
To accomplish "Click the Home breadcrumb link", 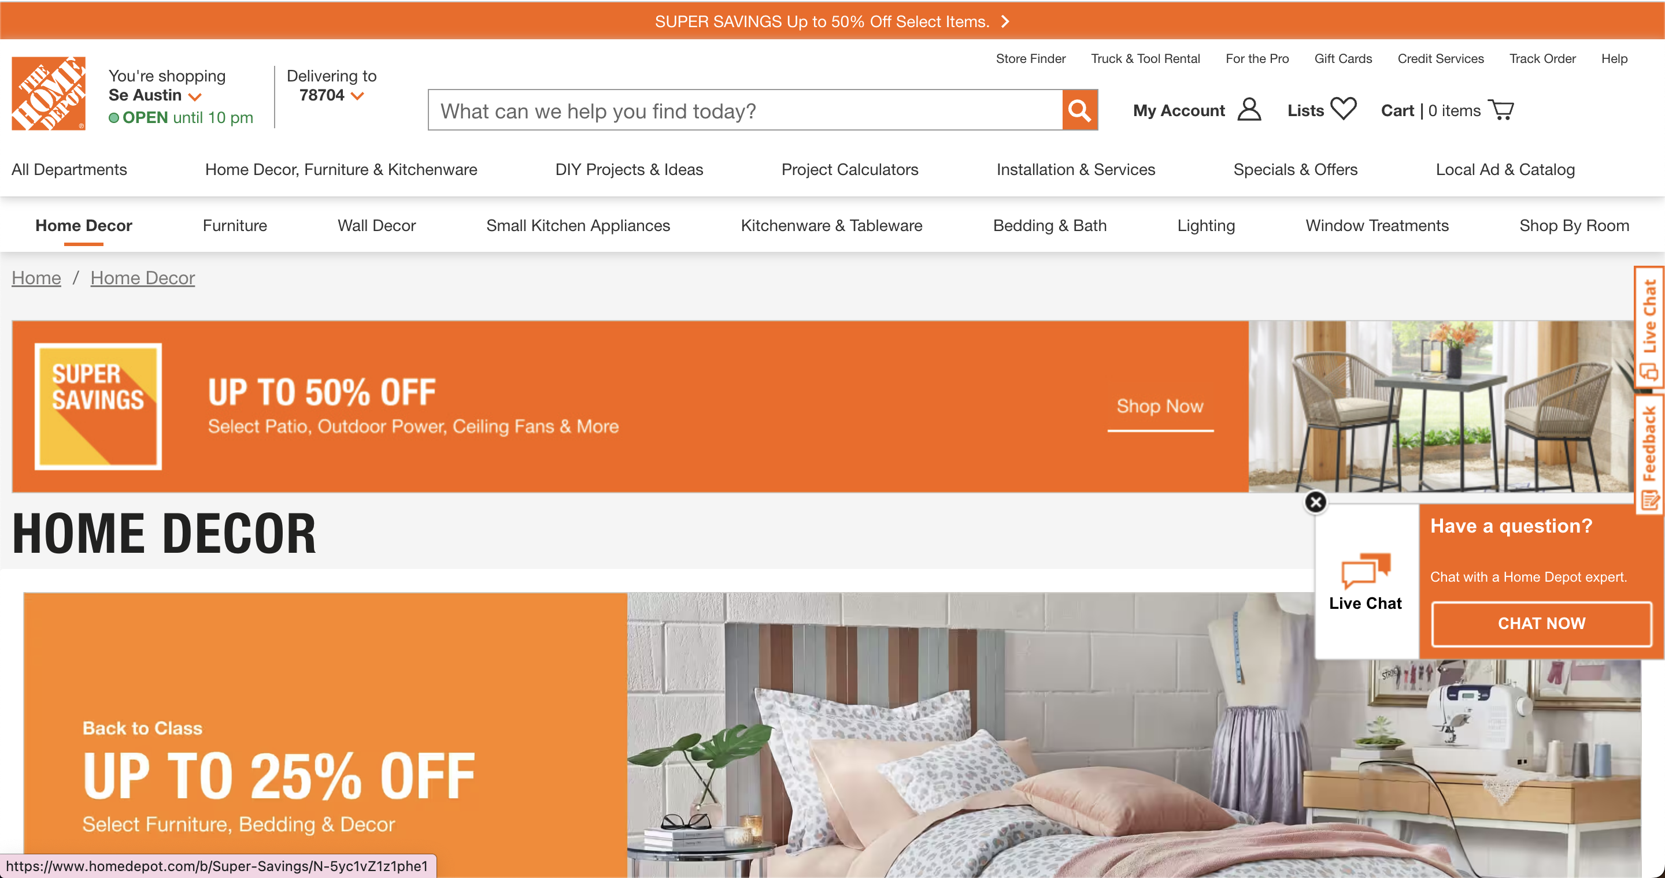I will pyautogui.click(x=36, y=278).
